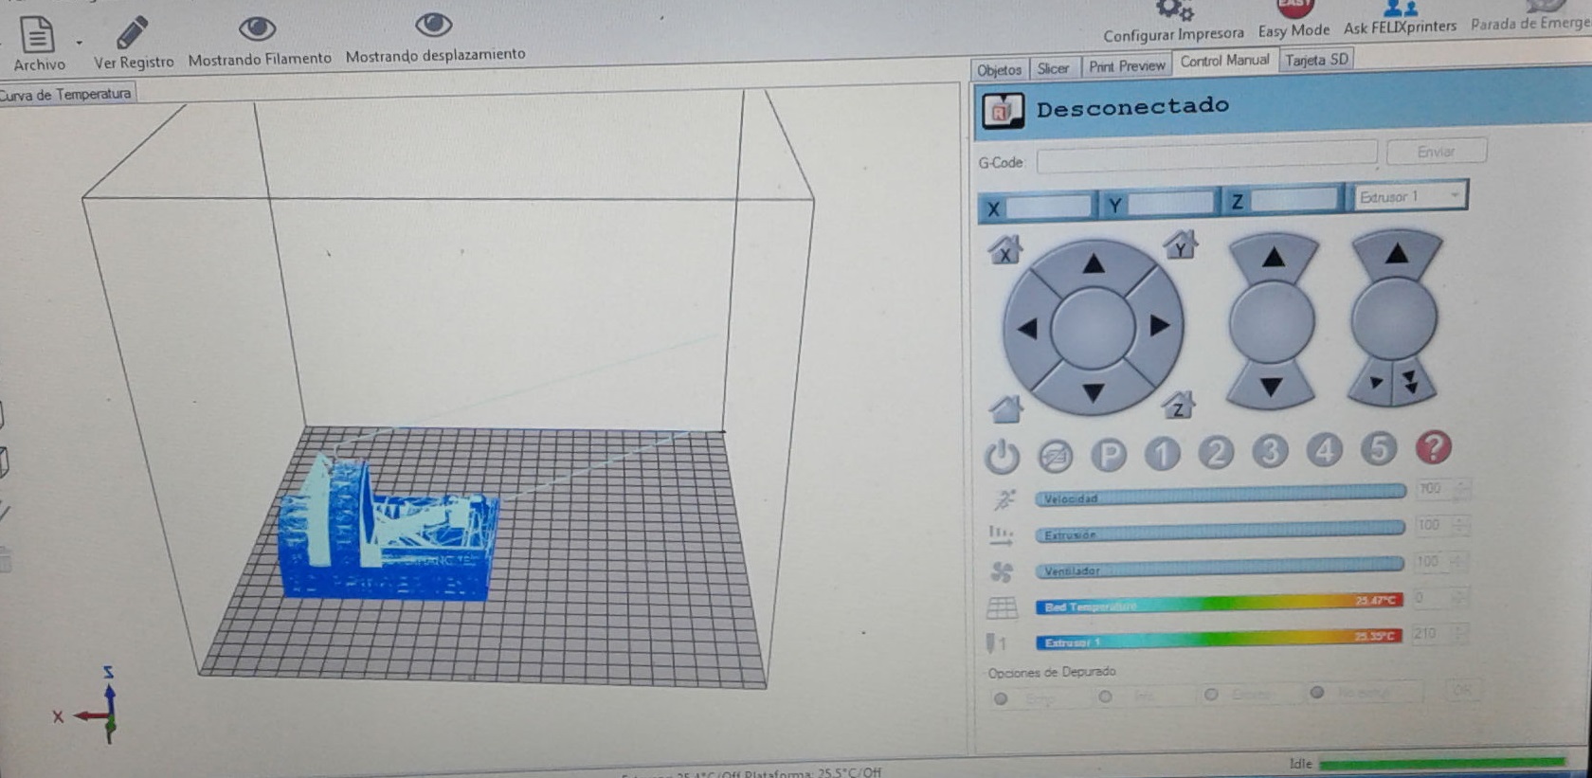Extrude with the single down arrow

(x=1374, y=383)
